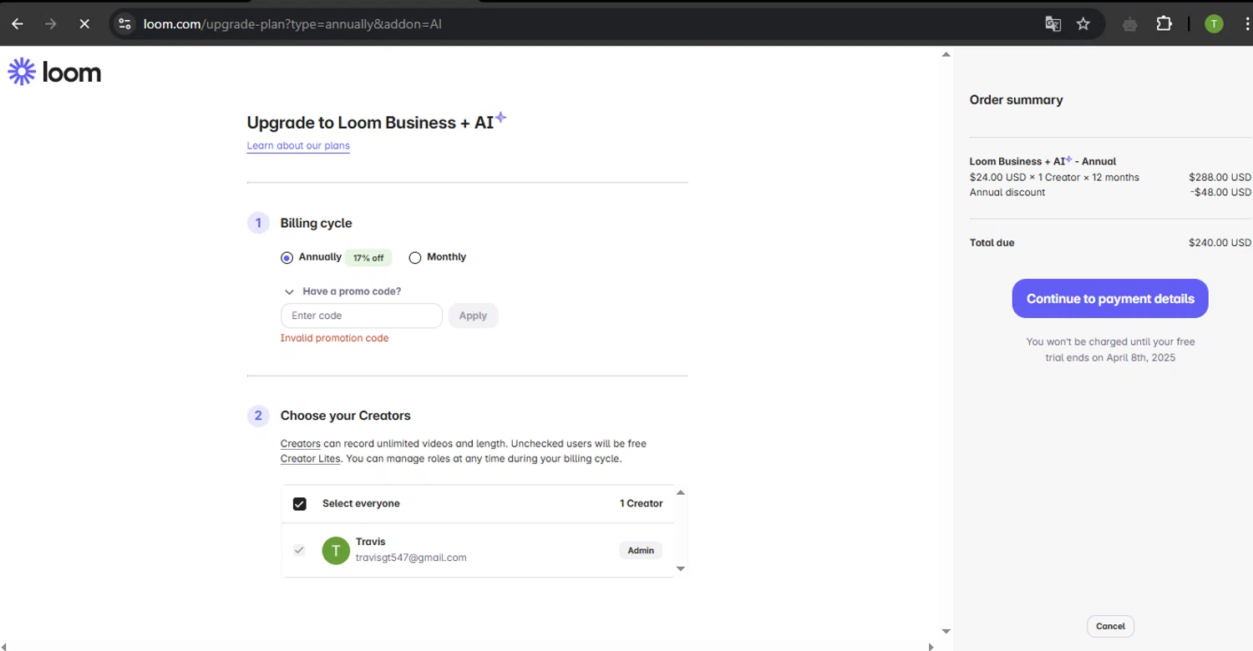This screenshot has height=651, width=1253.
Task: Stop page loading with X icon
Action: point(84,24)
